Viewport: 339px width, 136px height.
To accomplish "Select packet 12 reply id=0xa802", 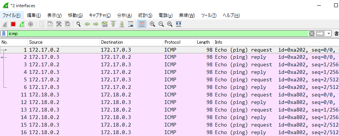I will click(169, 102).
